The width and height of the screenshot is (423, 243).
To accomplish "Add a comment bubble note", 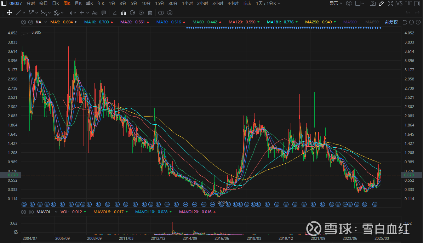I will click(104, 13).
